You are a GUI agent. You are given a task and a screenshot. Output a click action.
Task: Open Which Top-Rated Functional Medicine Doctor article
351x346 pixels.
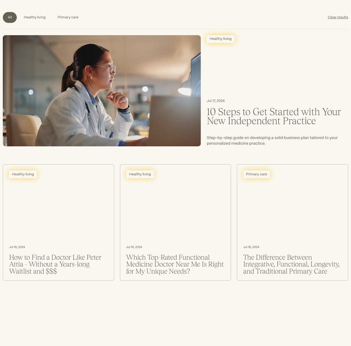175,264
